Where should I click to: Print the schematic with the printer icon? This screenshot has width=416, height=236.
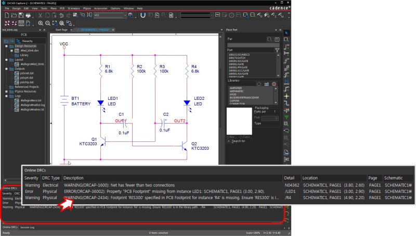point(28,16)
